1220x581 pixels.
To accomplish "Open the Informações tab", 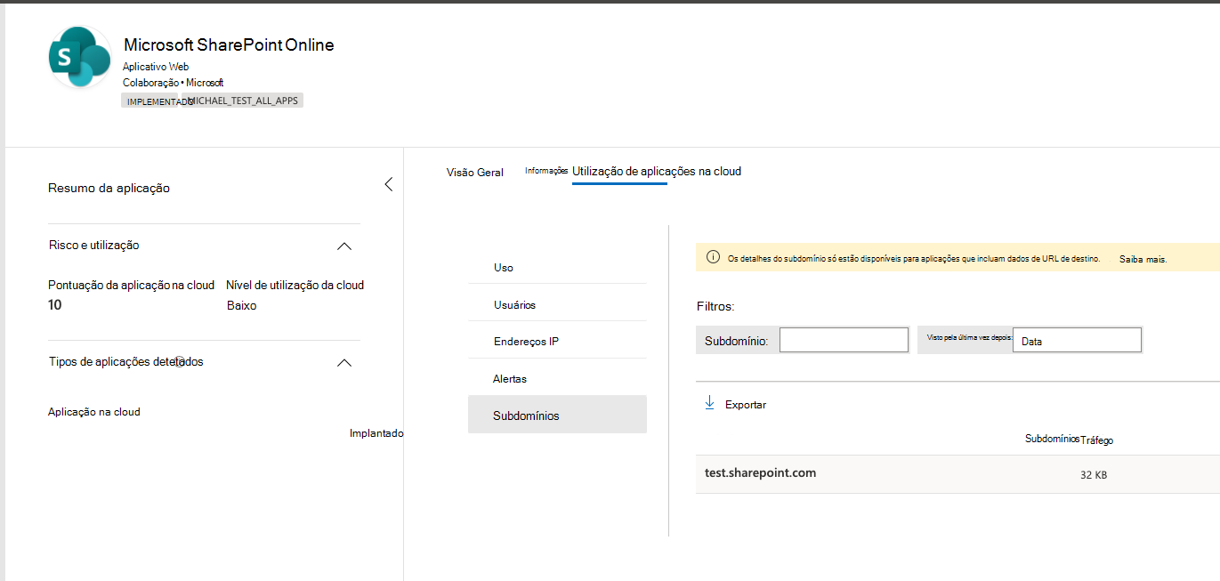I will (545, 171).
